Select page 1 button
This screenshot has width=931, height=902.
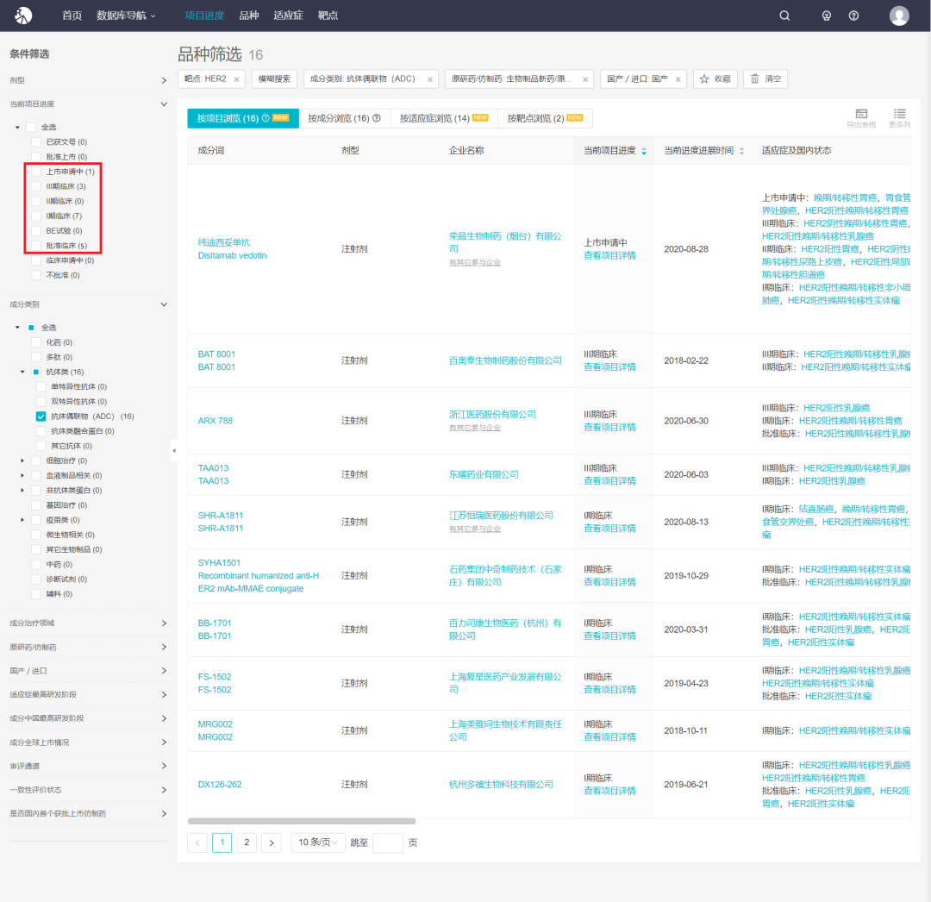222,842
